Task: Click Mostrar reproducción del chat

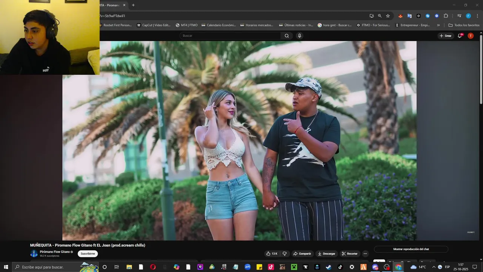Action: [411, 249]
